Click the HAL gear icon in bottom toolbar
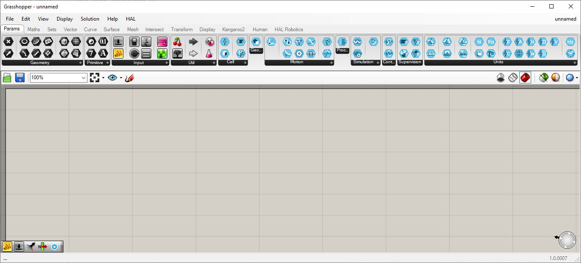 (54, 247)
